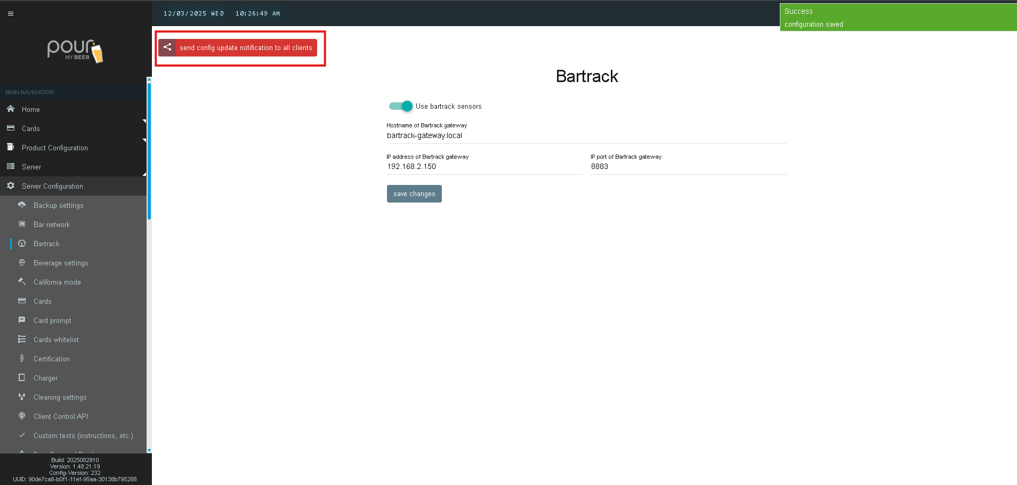Screen dimensions: 1017x485
Task: Send config update notification to all clients
Action: (245, 48)
